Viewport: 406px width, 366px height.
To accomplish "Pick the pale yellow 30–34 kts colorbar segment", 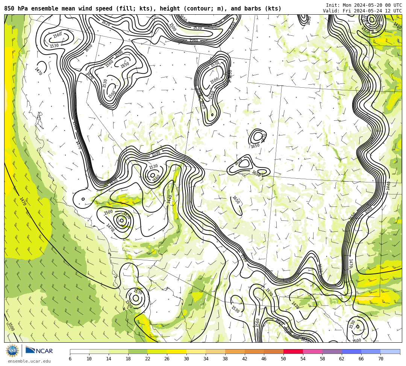I will click(196, 351).
